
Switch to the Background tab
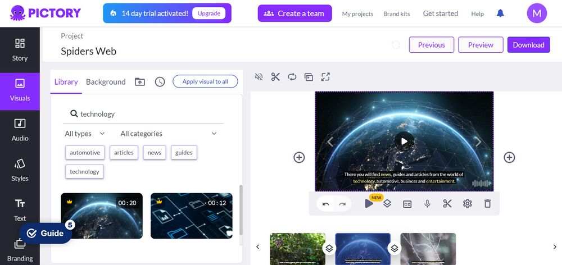106,82
